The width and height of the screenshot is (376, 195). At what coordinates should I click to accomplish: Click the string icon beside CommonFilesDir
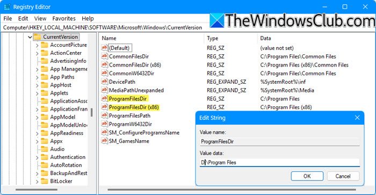[104, 56]
